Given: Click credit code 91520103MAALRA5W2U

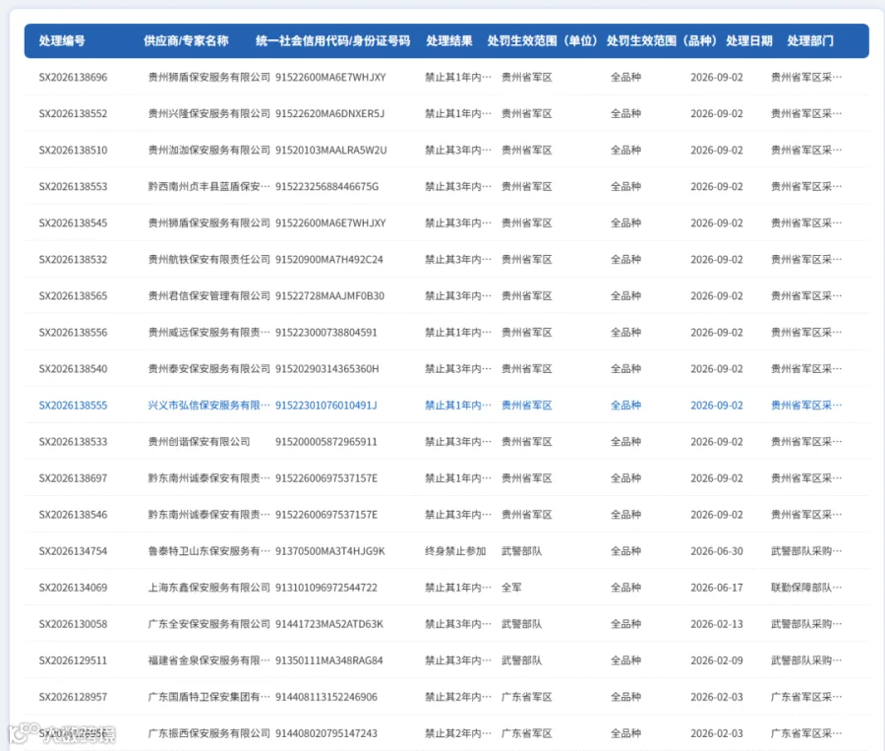Looking at the screenshot, I should coord(331,151).
